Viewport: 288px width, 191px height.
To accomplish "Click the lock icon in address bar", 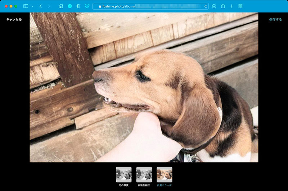I will 100,6.
